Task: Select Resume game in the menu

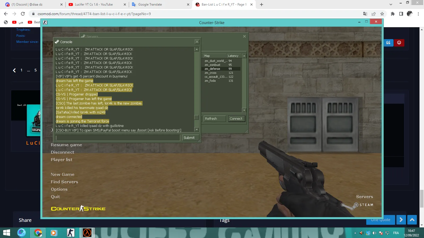Action: (67, 145)
